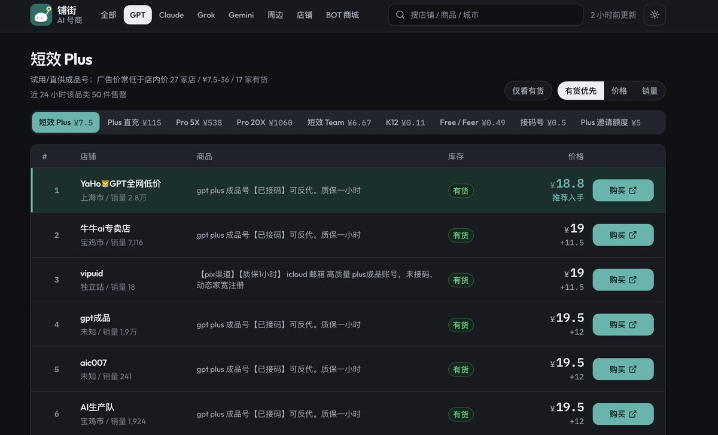Open aic007 store name

tap(93, 363)
